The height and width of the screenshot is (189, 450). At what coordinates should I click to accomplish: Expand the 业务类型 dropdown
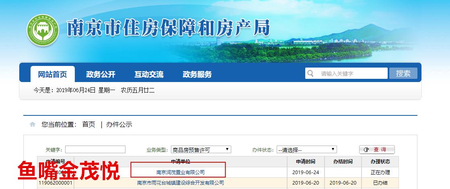click(x=201, y=150)
